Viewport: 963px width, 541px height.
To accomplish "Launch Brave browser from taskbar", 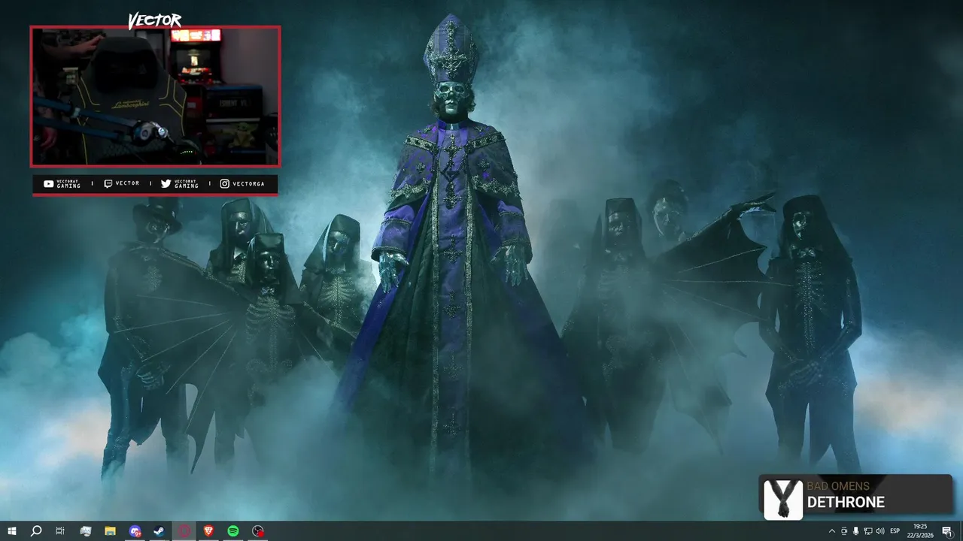I will tap(208, 531).
